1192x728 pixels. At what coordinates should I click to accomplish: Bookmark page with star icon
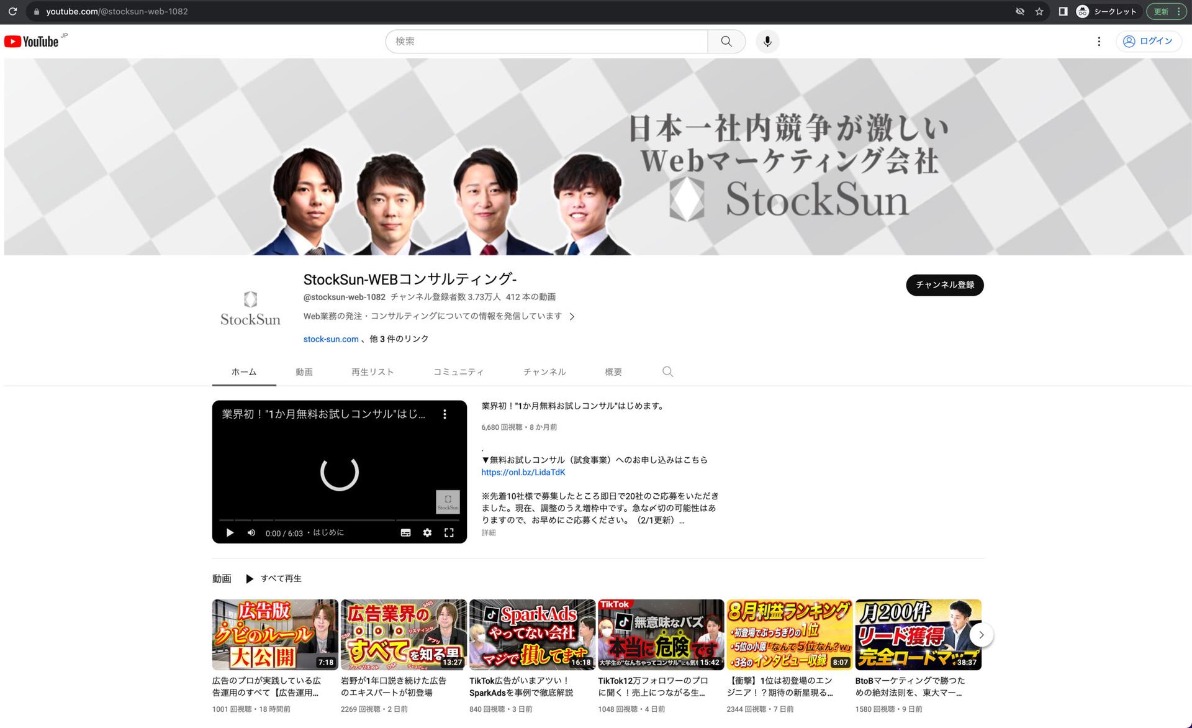tap(1039, 12)
